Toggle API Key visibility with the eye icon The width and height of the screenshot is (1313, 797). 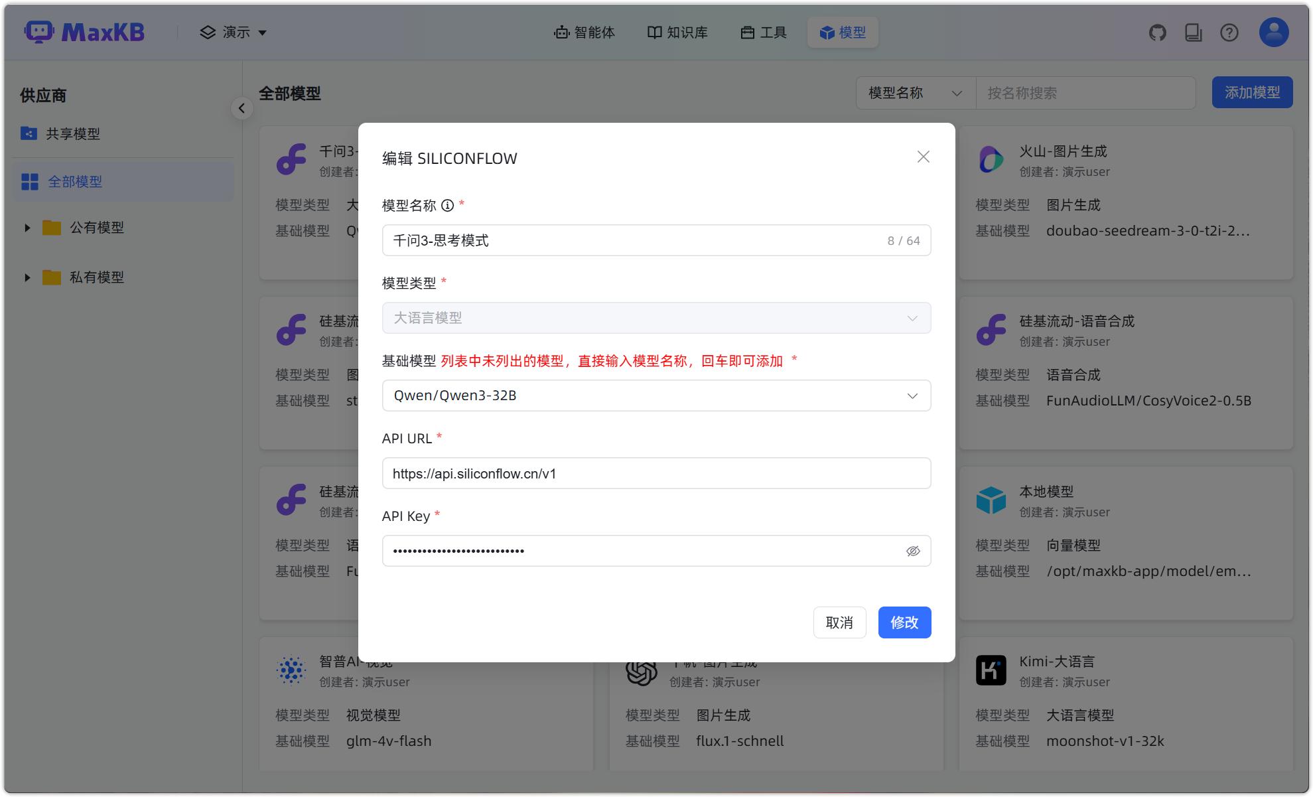click(x=913, y=551)
